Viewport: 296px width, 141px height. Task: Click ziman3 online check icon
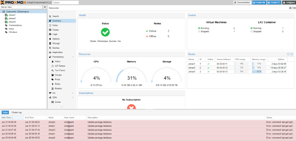[208, 71]
